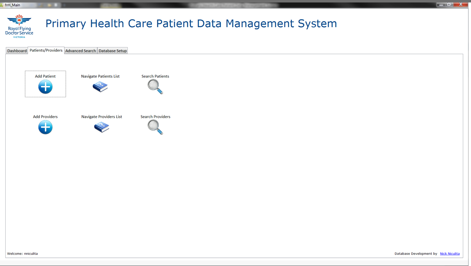Open the Navigate Providers List book icon
This screenshot has width=471, height=266.
[x=101, y=127]
